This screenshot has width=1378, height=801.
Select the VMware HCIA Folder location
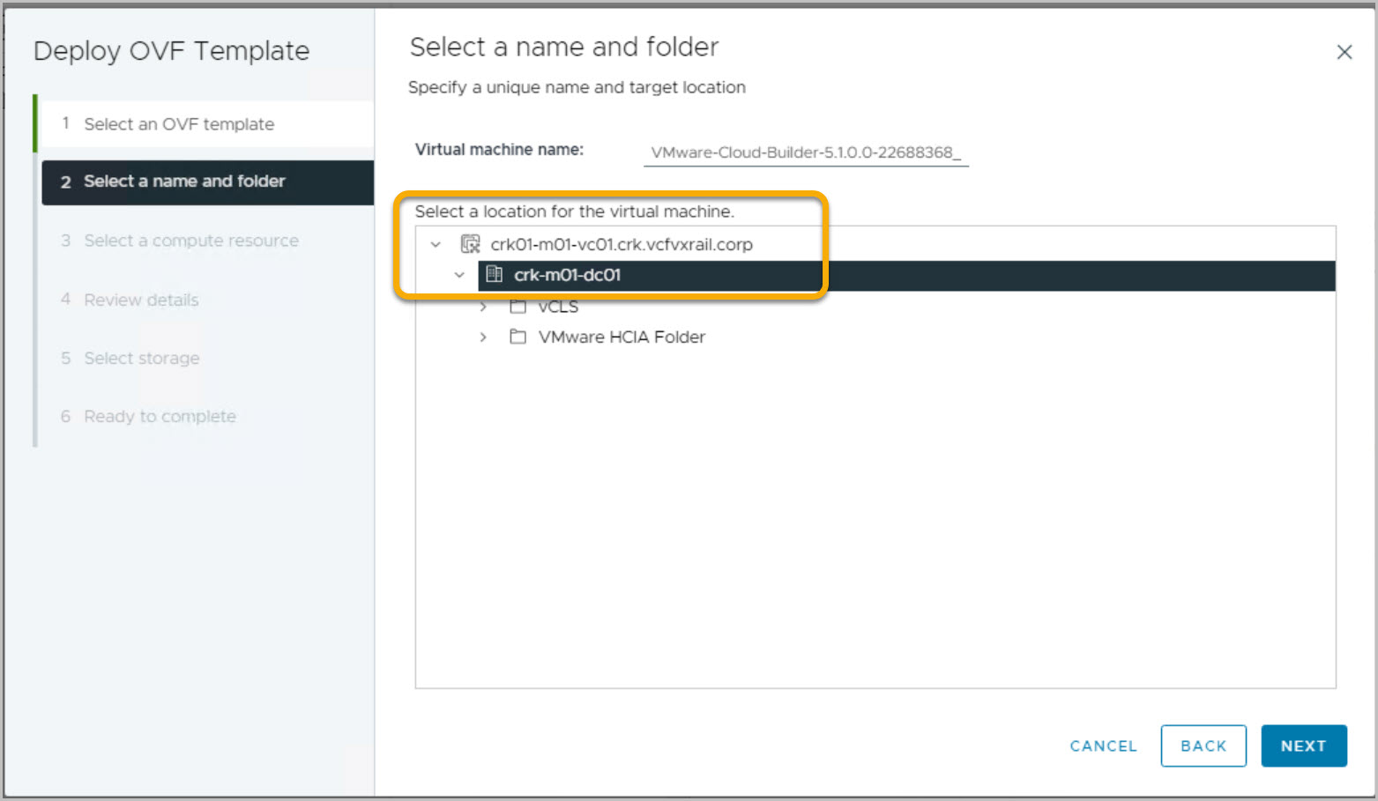pos(622,337)
